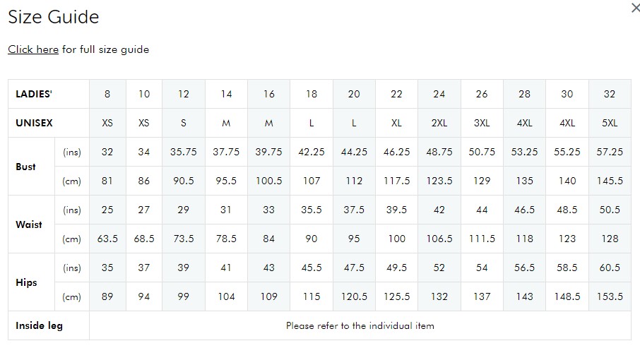Open the 'Click here' full size guide link
Screen dimensions: 640x348
point(33,49)
